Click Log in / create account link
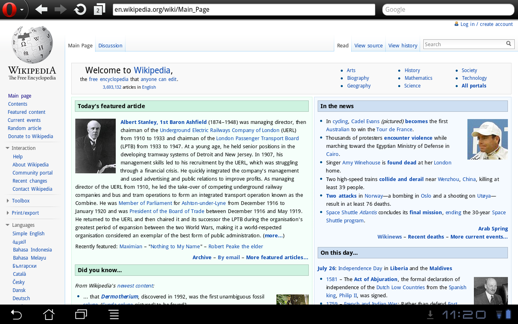The image size is (518, 324). point(486,24)
